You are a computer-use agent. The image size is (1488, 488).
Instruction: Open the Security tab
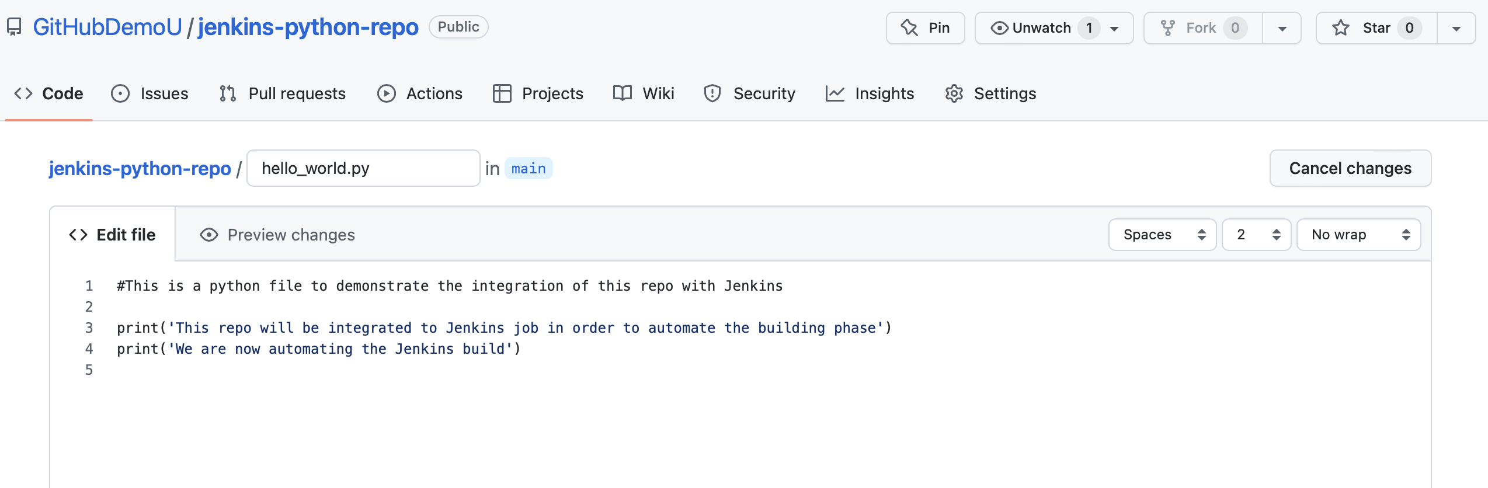(x=750, y=93)
